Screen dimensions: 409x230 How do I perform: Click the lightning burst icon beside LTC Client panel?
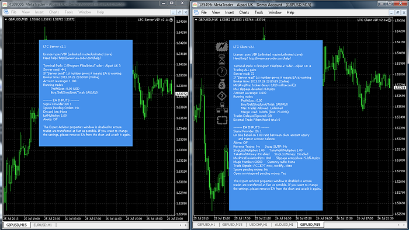(x=221, y=47)
